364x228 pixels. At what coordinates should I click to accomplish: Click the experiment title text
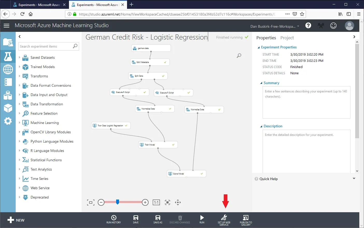point(147,37)
